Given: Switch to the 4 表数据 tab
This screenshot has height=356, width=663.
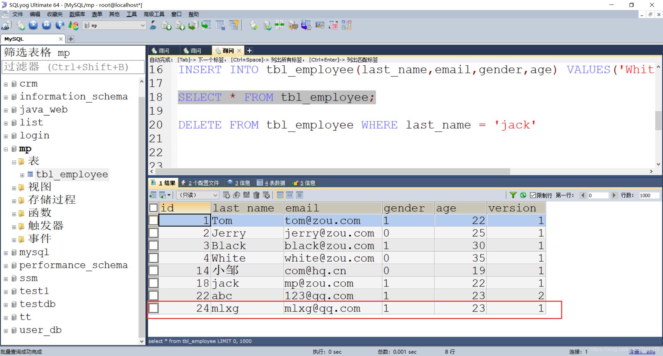Looking at the screenshot, I should pos(271,183).
